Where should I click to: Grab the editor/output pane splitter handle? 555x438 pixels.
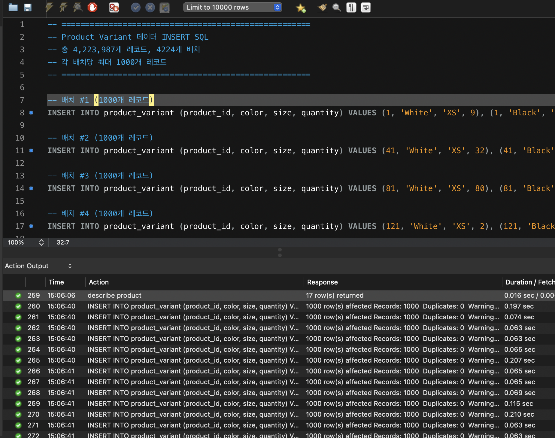(x=280, y=252)
